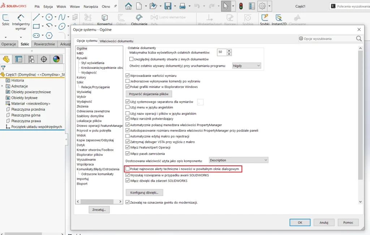This screenshot has height=235, width=370.
Task: Click the Przywróć skojarzenia plików button
Action: pos(149,94)
